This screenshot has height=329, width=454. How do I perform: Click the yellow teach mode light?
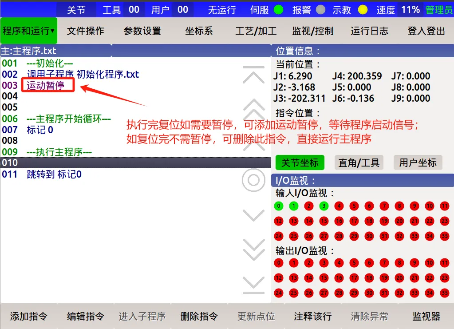pyautogui.click(x=363, y=10)
